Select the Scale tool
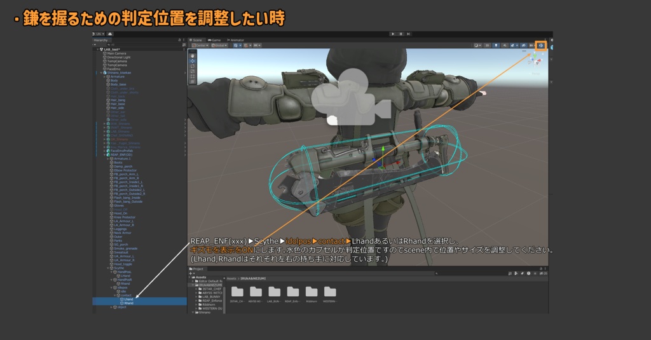Screen dimensions: 651x340 coord(192,71)
